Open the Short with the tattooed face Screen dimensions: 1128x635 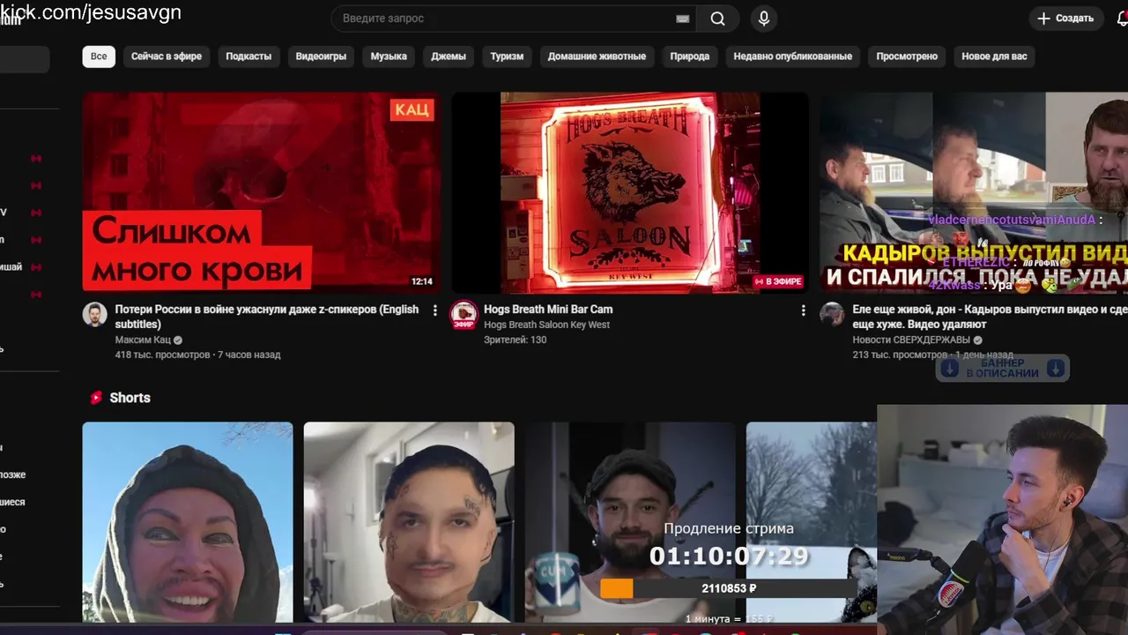click(x=409, y=522)
